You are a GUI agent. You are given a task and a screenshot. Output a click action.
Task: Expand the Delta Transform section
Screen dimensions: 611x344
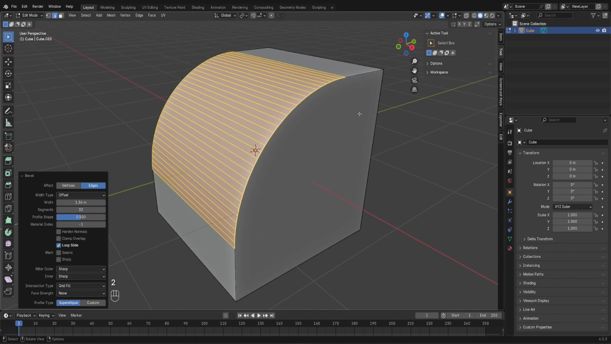pos(540,239)
